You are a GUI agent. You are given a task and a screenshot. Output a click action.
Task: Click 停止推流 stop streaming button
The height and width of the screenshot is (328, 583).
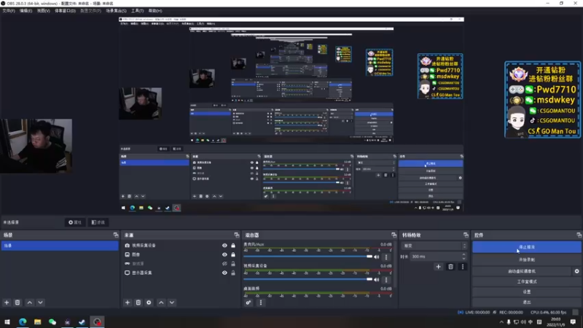(x=526, y=247)
